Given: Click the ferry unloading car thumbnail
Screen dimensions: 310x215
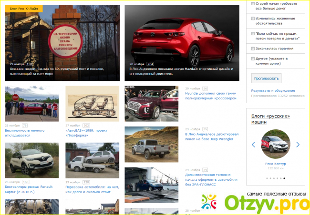Looking at the screenshot, I should (152, 185).
